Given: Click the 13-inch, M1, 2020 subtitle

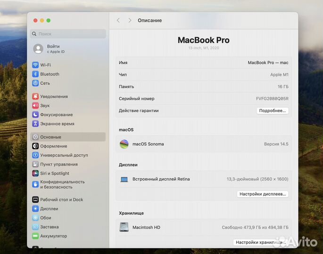Looking at the screenshot, I should click(x=204, y=48).
